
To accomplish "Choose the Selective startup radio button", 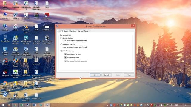I will point(61,51).
